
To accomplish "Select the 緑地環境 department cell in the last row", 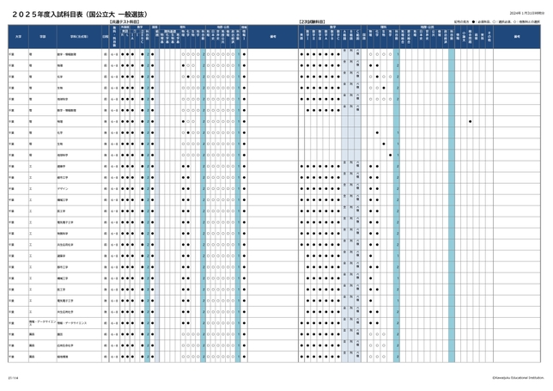I will pos(63,356).
